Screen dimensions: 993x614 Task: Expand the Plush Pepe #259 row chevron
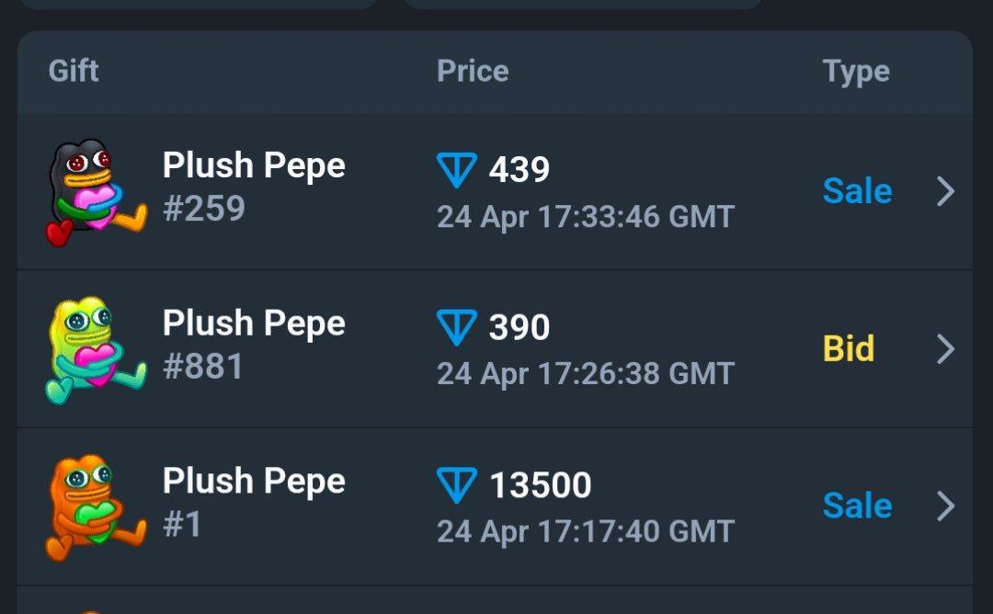[945, 191]
